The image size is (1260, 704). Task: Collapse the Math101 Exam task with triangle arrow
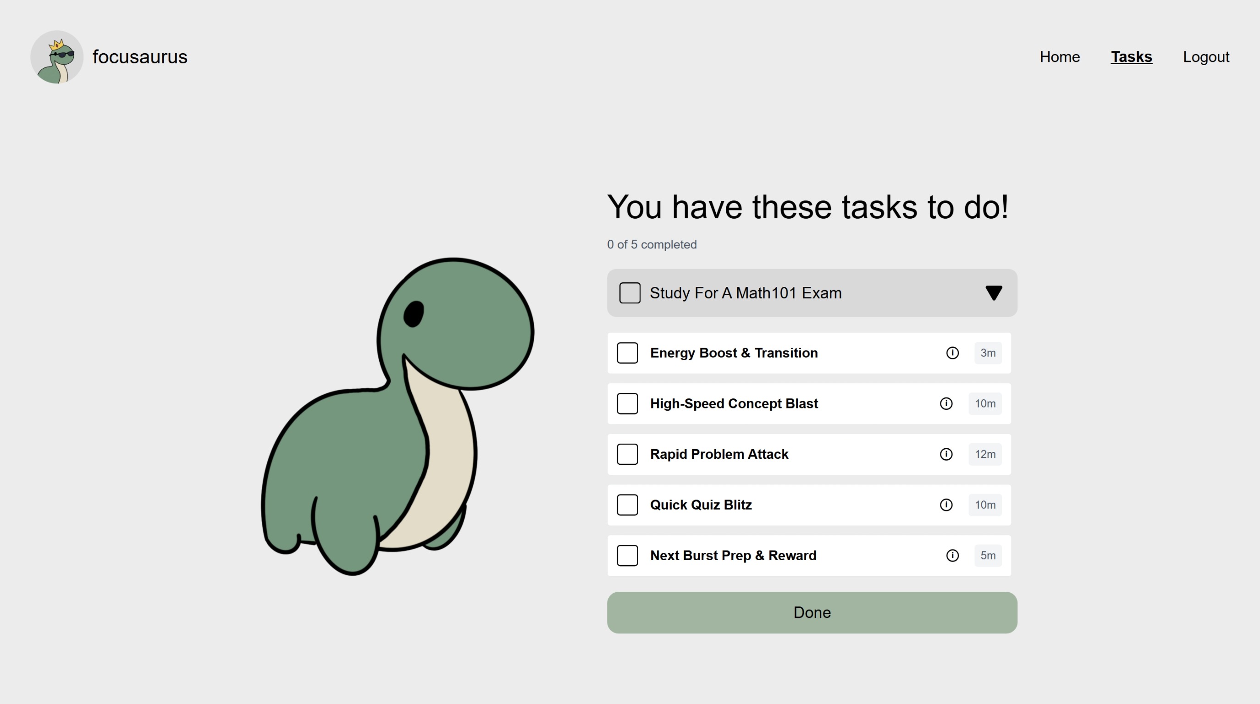994,293
